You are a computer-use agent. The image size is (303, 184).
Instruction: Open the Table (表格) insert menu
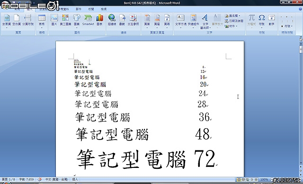pos(42,21)
